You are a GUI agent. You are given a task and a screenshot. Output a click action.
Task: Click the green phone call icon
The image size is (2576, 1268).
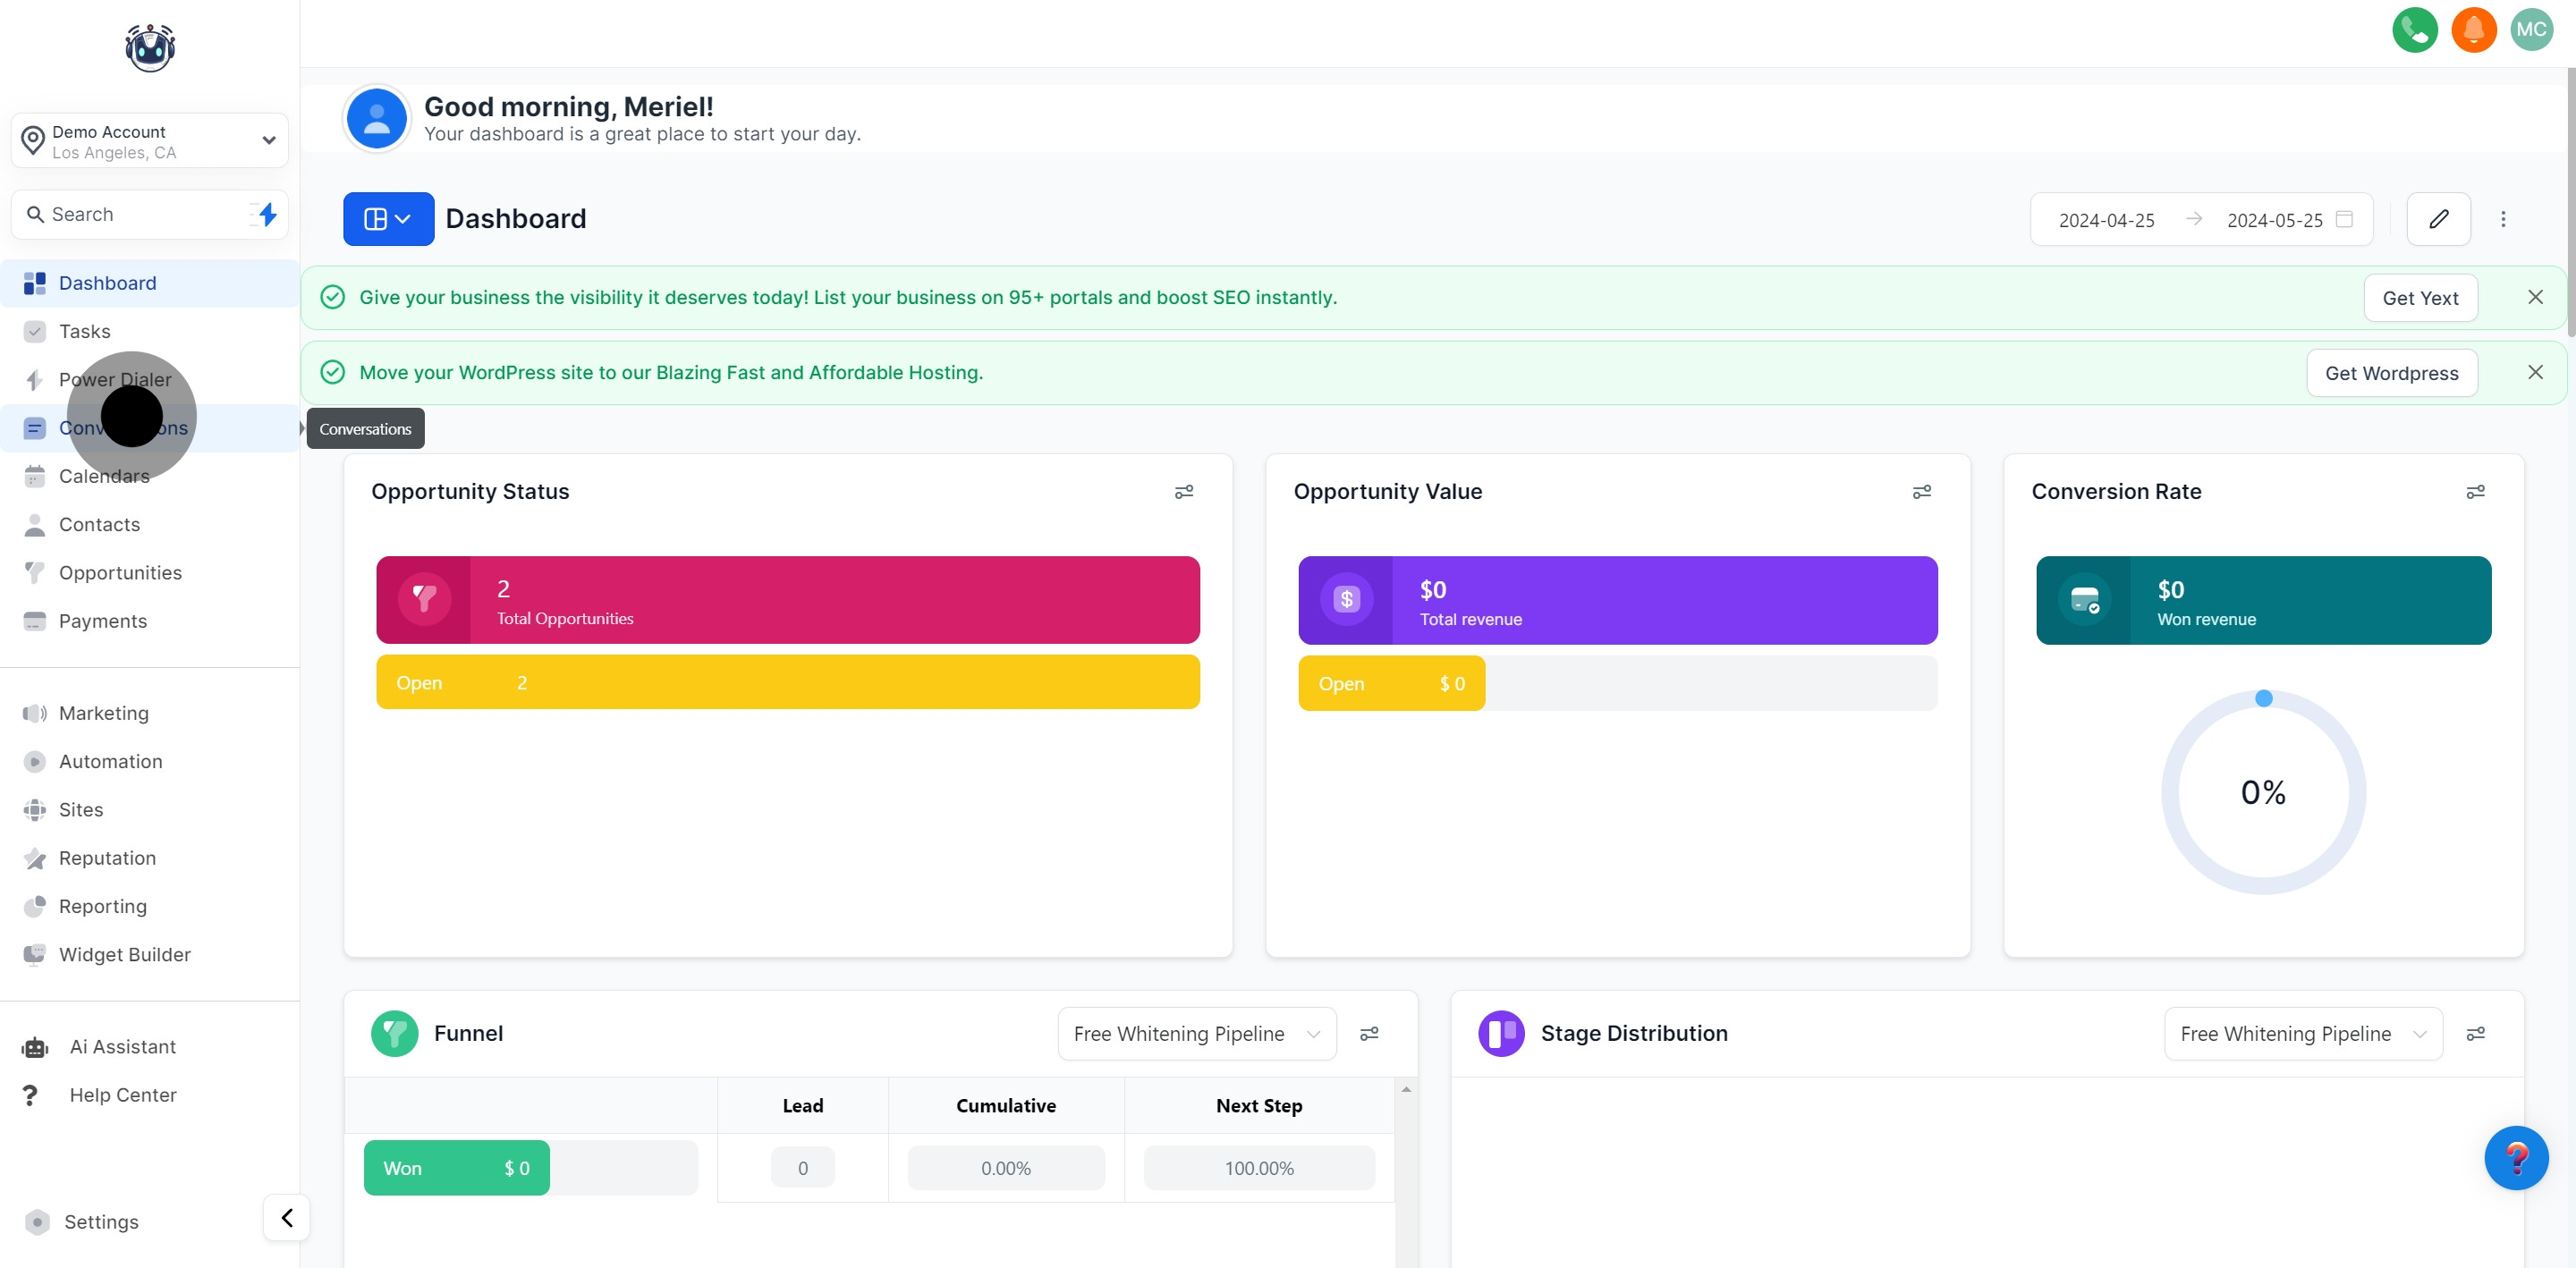[2414, 29]
